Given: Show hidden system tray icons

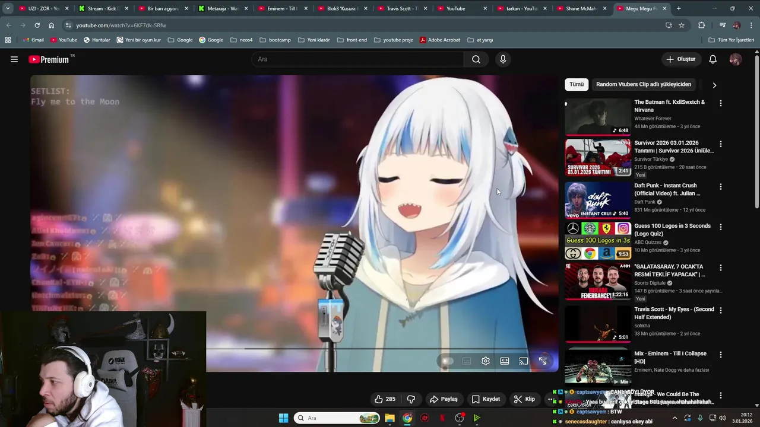Looking at the screenshot, I should (x=674, y=418).
